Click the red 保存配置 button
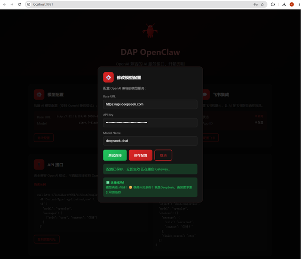301x259 pixels. pyautogui.click(x=141, y=155)
